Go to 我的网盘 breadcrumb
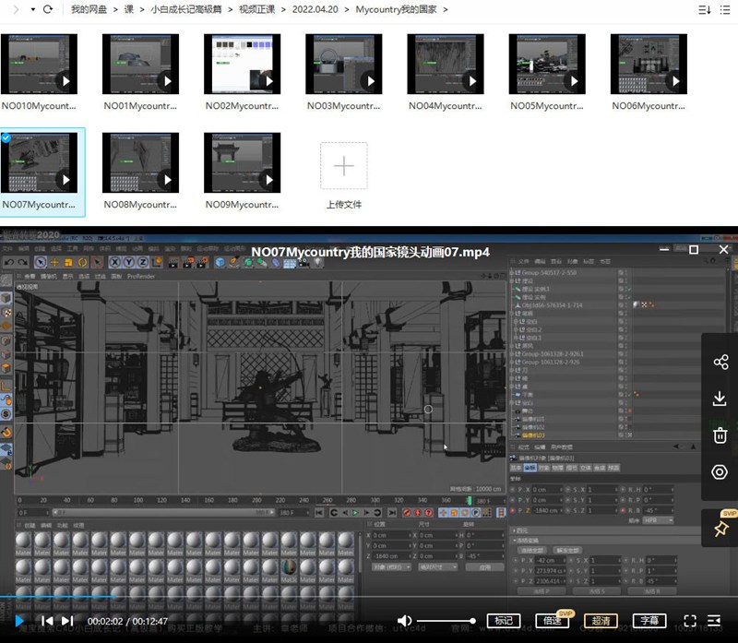This screenshot has width=738, height=643. point(89,9)
